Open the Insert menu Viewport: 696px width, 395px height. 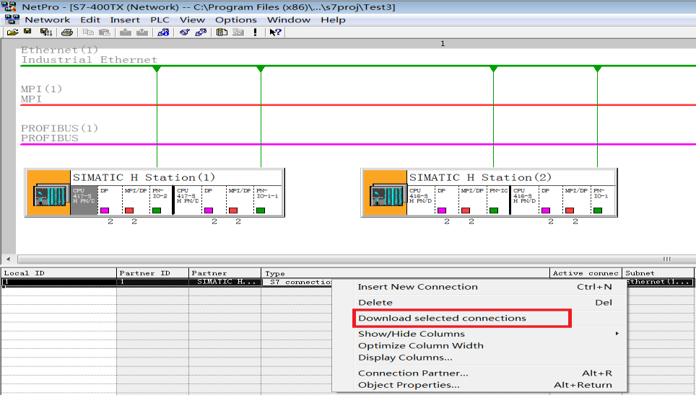coord(125,20)
